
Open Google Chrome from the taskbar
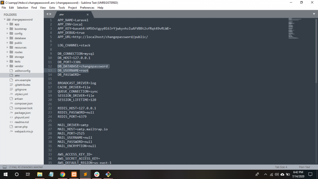point(62,174)
